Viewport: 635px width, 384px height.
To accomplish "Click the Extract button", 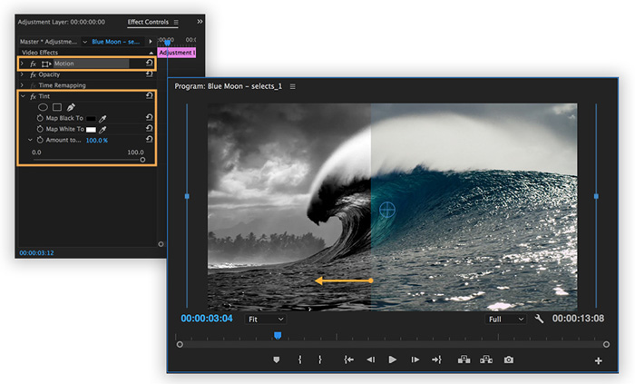I will pos(486,359).
